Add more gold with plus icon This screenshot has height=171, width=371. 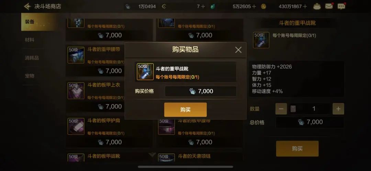click(305, 7)
